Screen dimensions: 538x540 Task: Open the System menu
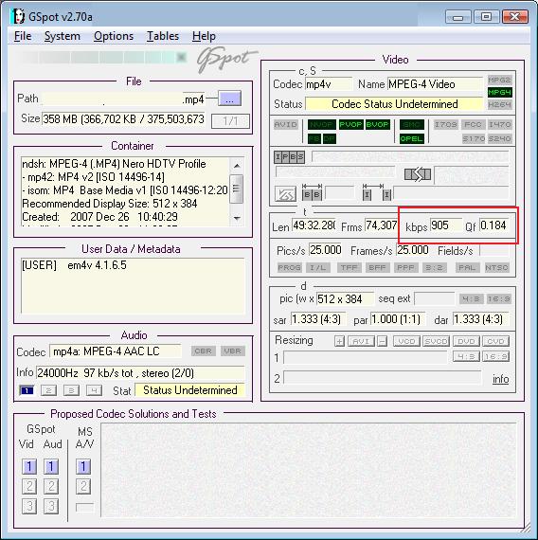(62, 36)
